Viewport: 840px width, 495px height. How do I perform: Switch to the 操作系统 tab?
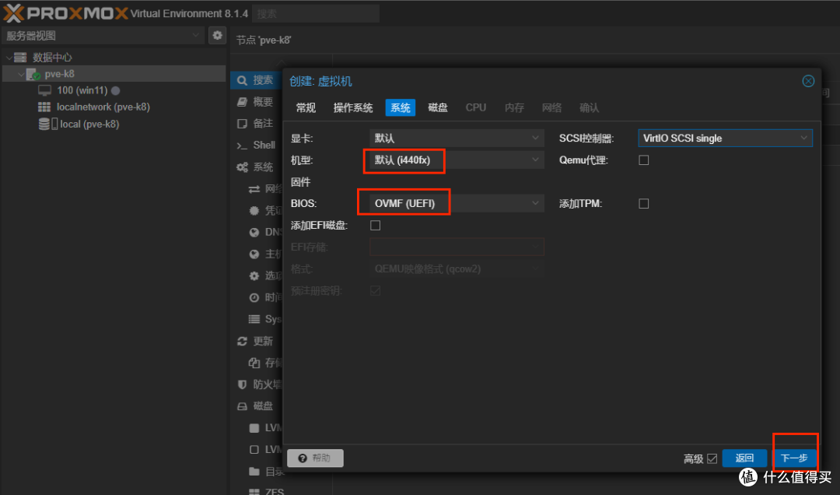point(352,108)
